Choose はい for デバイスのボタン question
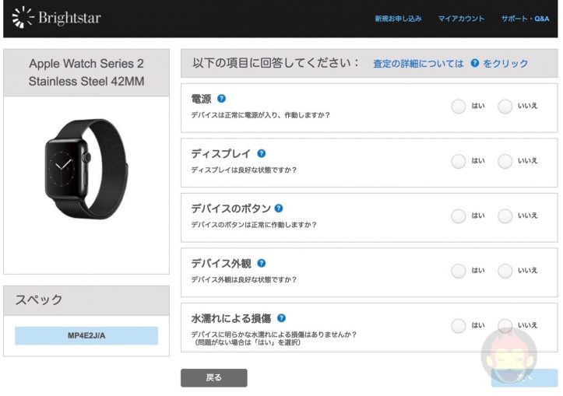The height and width of the screenshot is (396, 563). 459,216
